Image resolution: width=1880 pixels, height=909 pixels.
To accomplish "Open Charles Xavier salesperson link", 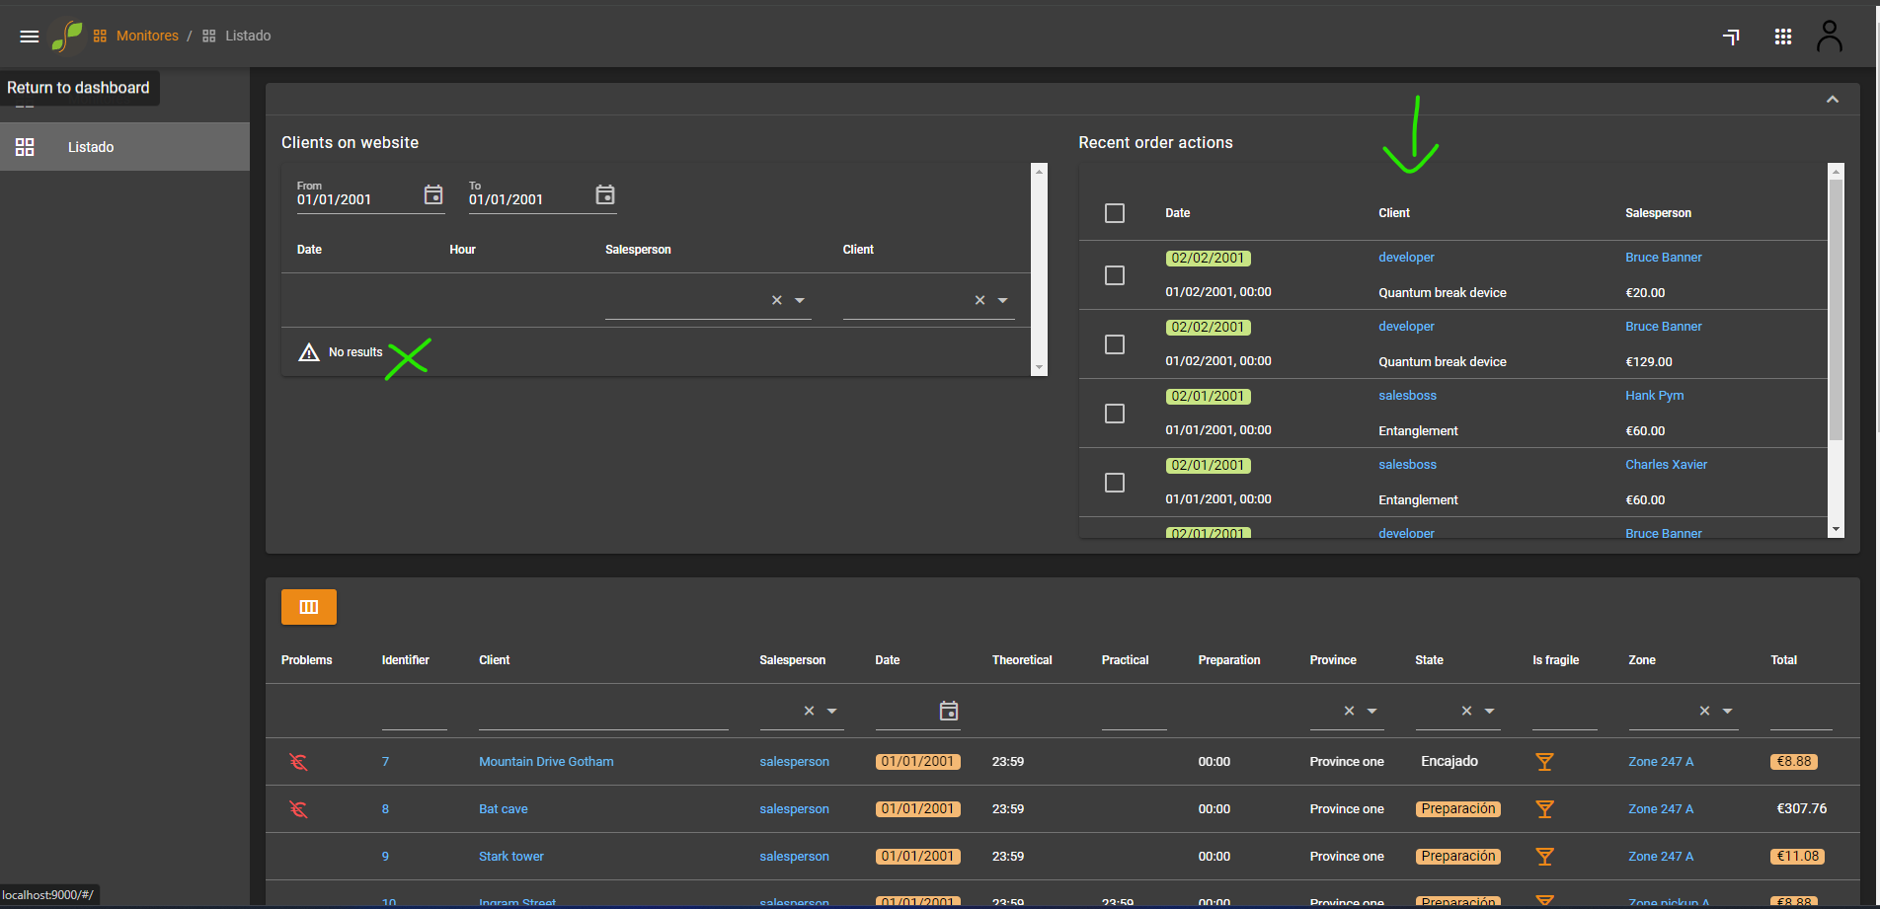I will (x=1667, y=465).
